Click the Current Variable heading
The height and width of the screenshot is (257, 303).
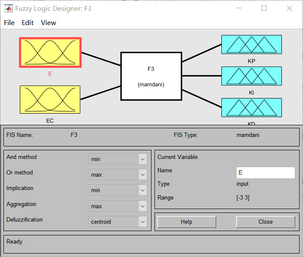click(x=177, y=157)
